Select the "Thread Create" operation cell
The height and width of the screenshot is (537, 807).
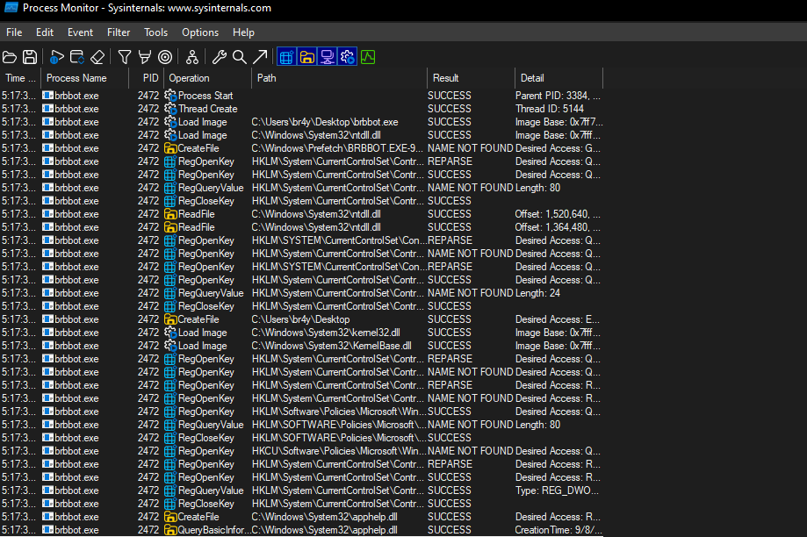208,109
